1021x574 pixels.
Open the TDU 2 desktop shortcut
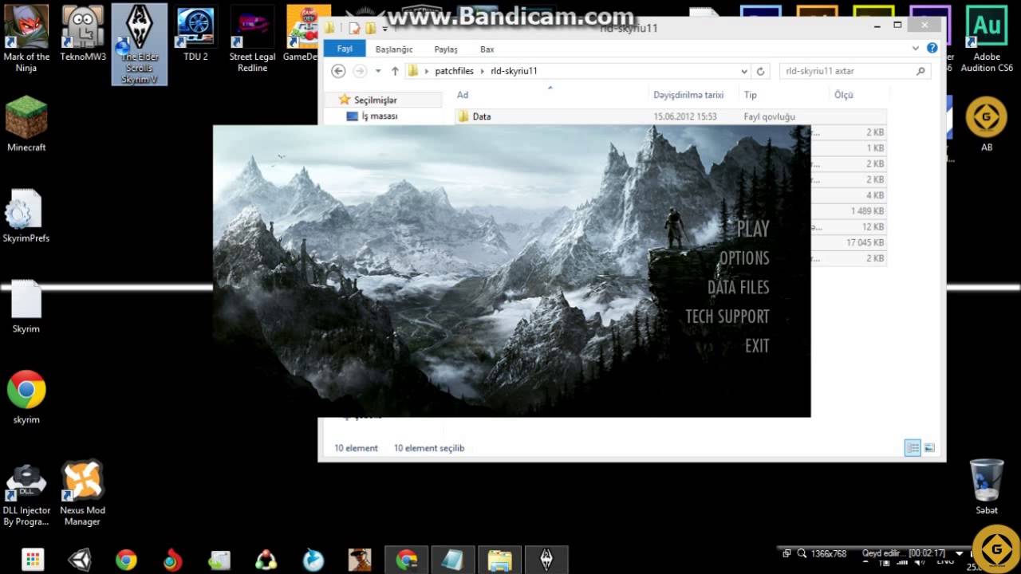[195, 33]
